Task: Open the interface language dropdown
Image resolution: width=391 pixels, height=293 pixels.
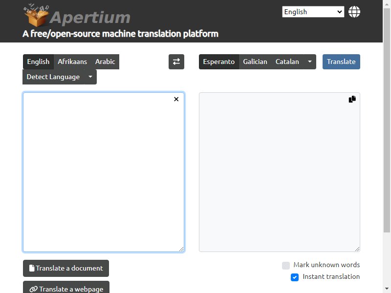Action: [x=313, y=12]
